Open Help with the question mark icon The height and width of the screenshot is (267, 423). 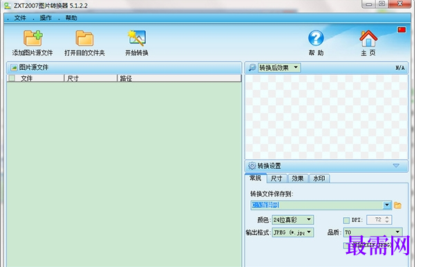click(x=316, y=38)
